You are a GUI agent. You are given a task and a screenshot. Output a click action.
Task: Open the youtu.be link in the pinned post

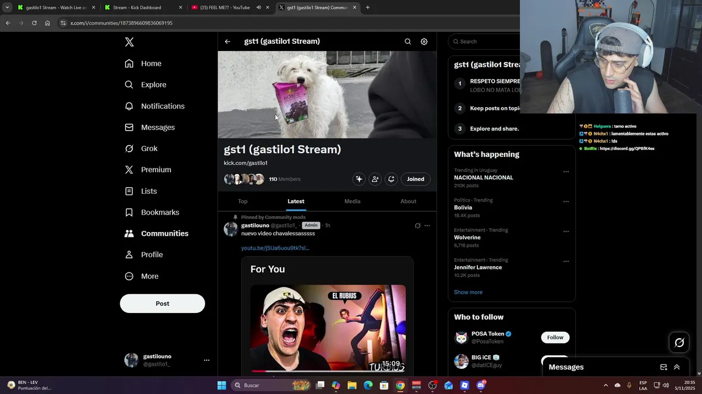click(275, 248)
